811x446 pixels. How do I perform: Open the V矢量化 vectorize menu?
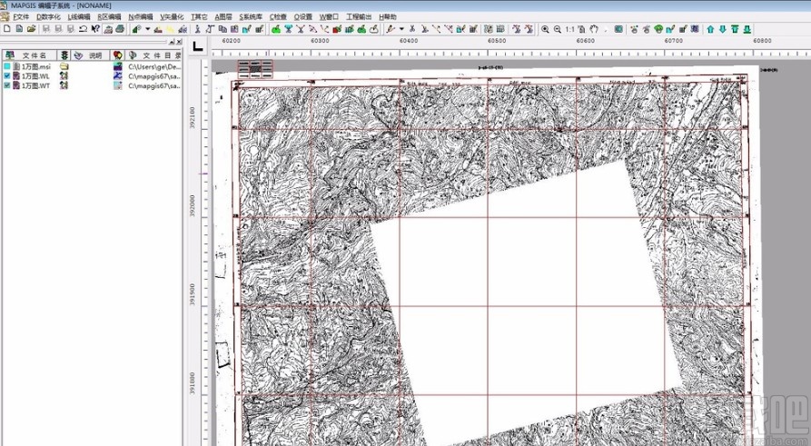coord(172,16)
